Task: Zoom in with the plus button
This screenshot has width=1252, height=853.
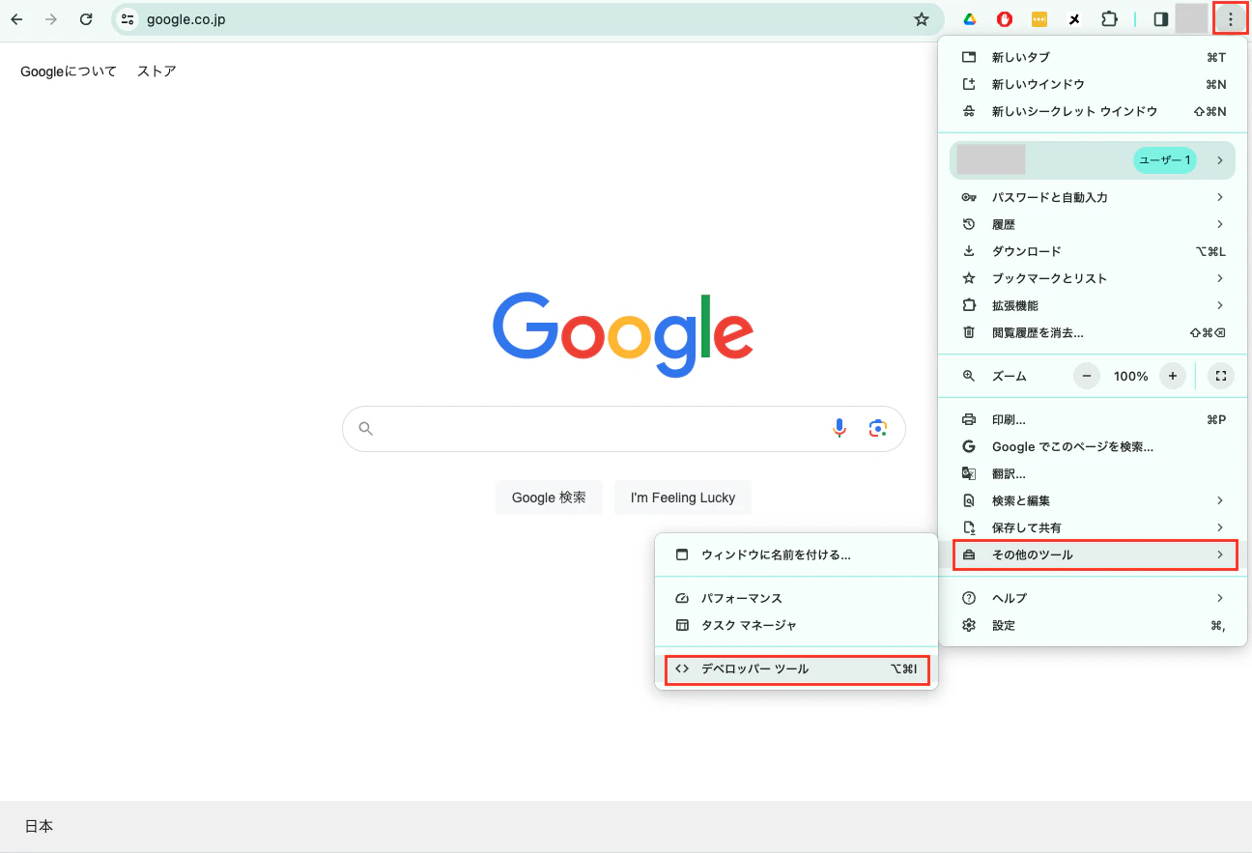Action: [x=1172, y=376]
